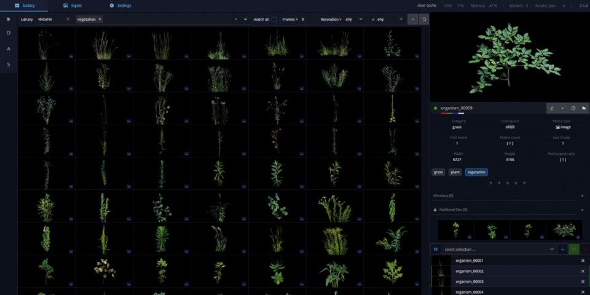Toggle the vegetation tag on organism_00059

(x=476, y=172)
